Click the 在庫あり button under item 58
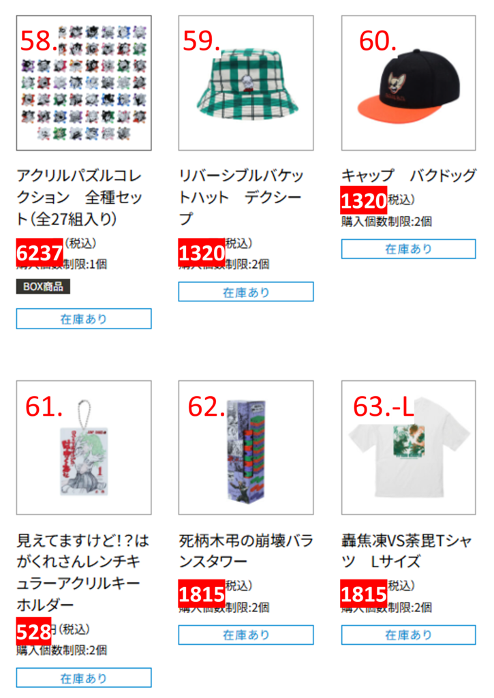This screenshot has height=698, width=494. (84, 319)
